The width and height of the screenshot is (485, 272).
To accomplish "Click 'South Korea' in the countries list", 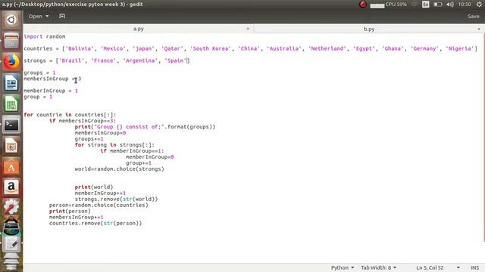I will tap(211, 48).
